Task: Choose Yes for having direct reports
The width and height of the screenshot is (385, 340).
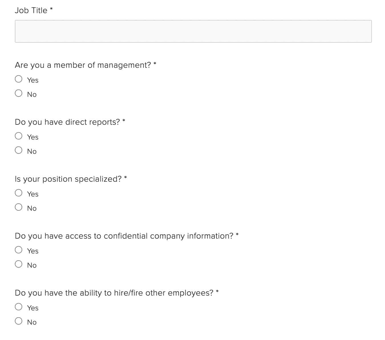Action: [19, 136]
